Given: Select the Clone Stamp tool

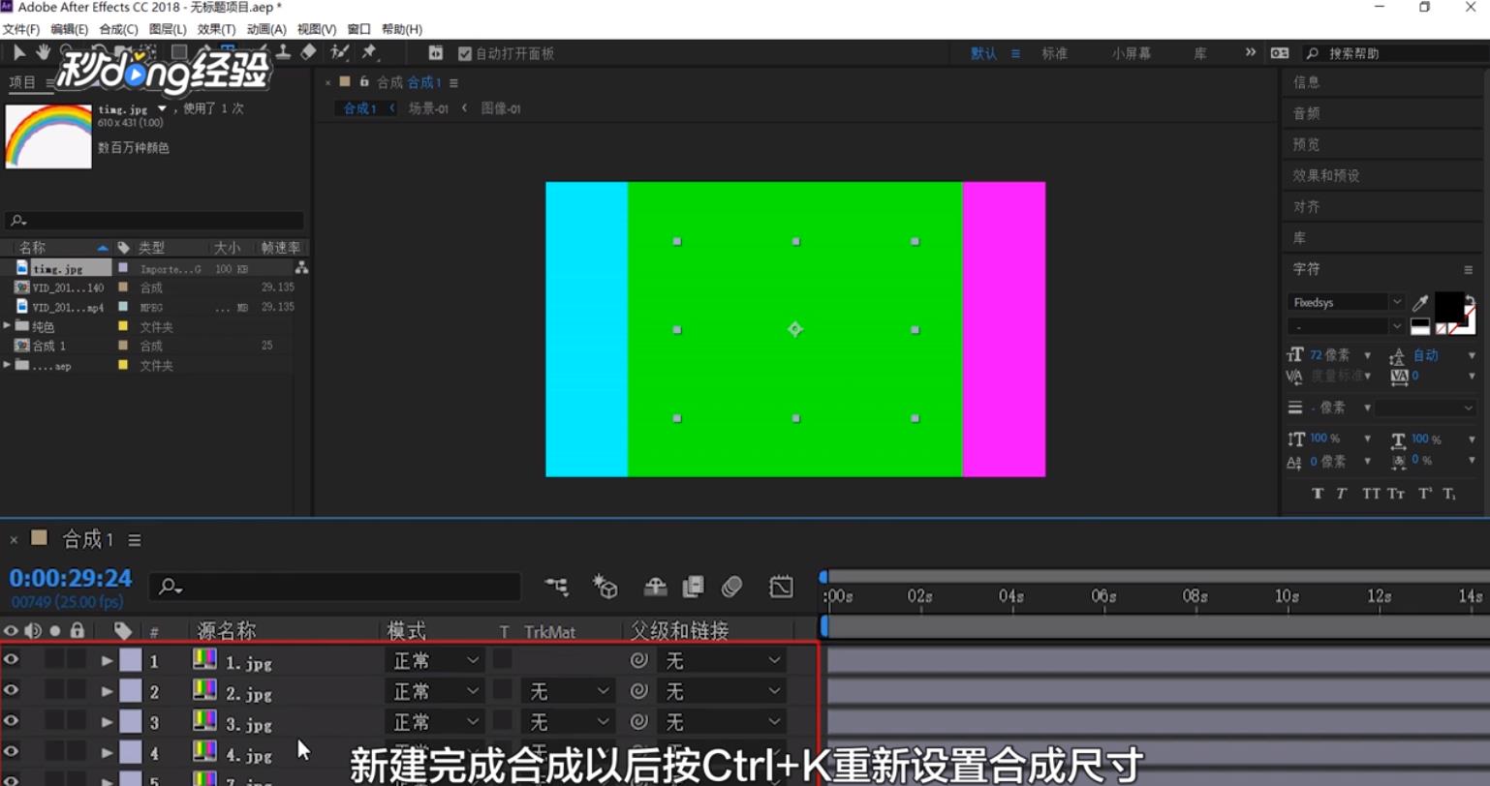Looking at the screenshot, I should tap(283, 53).
